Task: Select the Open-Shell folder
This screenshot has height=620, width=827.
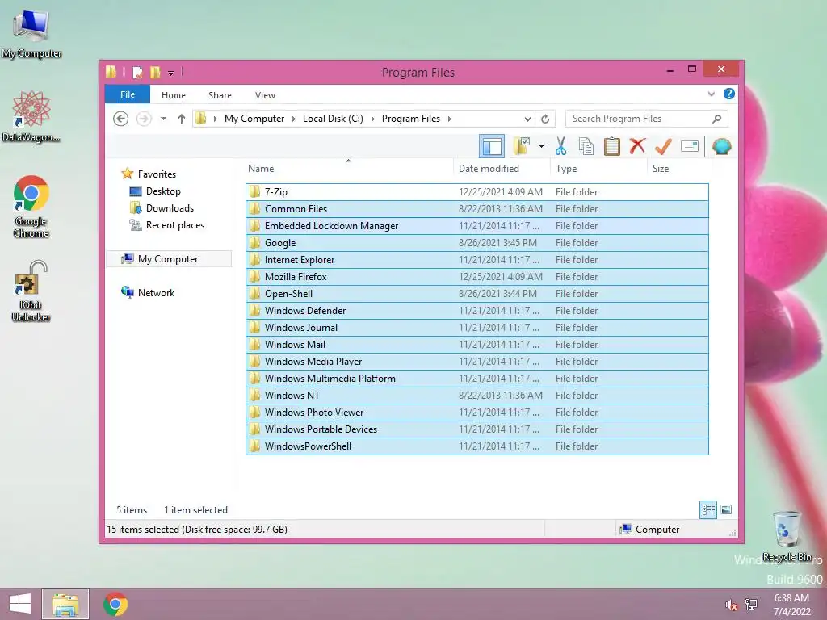Action: pyautogui.click(x=476, y=293)
